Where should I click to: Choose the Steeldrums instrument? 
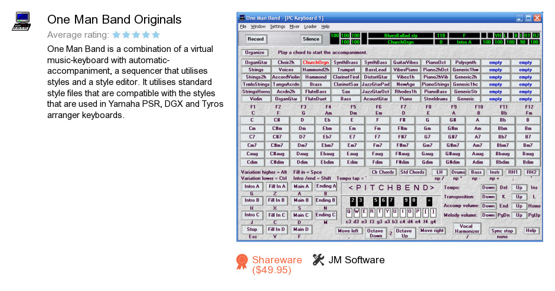(435, 99)
